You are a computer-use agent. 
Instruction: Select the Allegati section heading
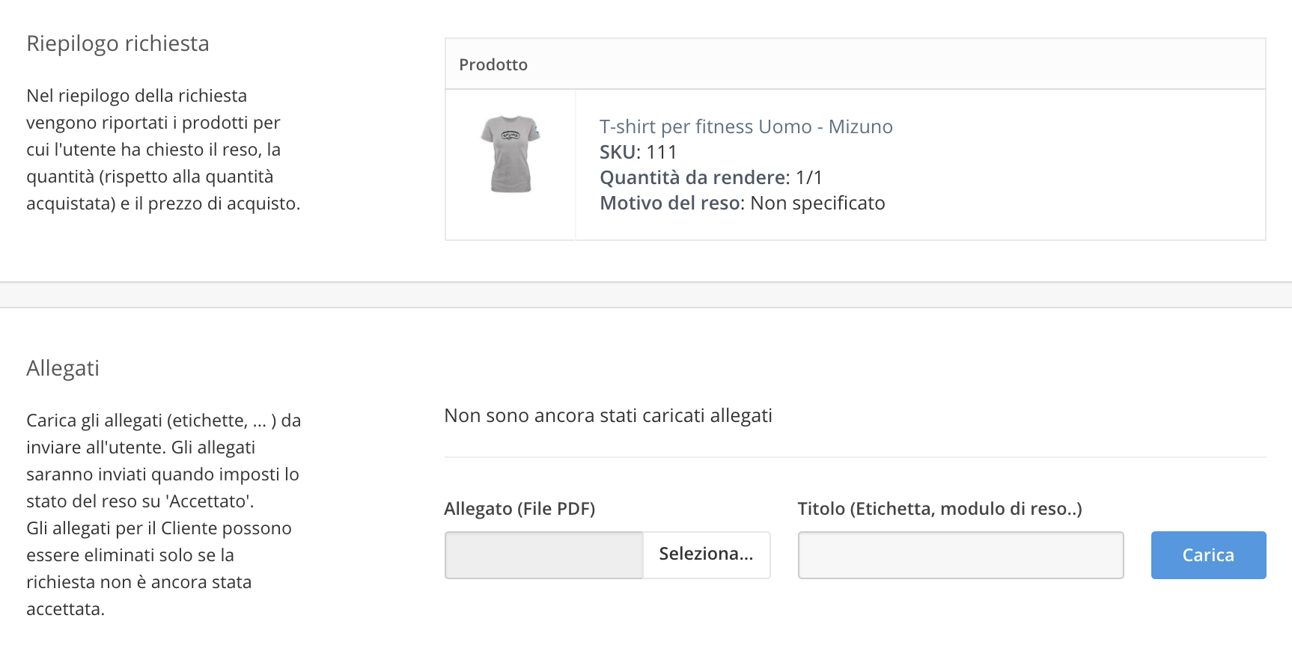63,368
